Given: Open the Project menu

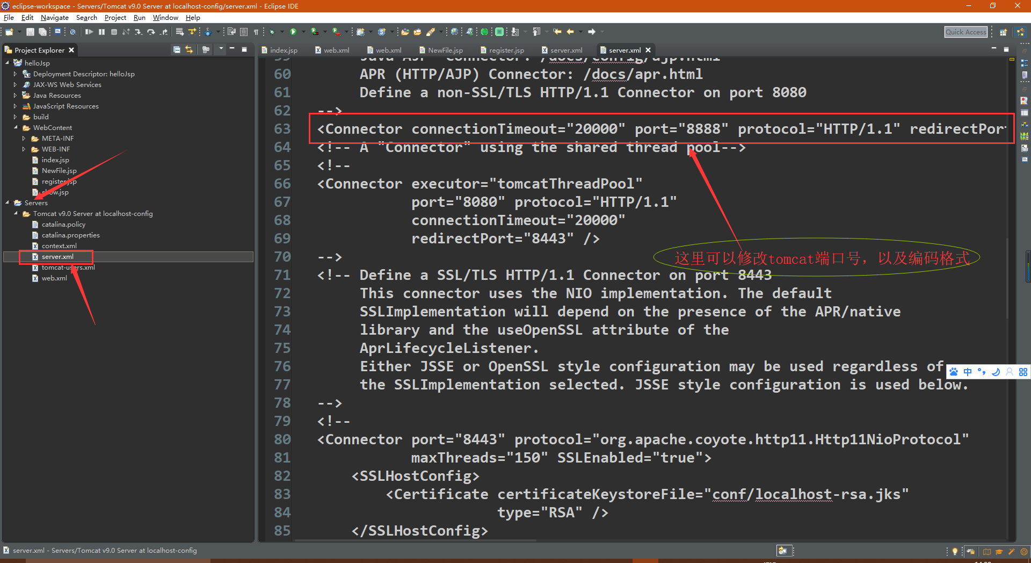Looking at the screenshot, I should pos(115,18).
